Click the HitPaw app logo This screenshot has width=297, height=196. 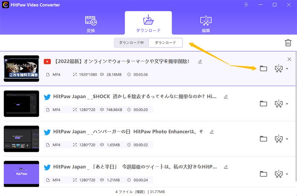click(x=5, y=5)
